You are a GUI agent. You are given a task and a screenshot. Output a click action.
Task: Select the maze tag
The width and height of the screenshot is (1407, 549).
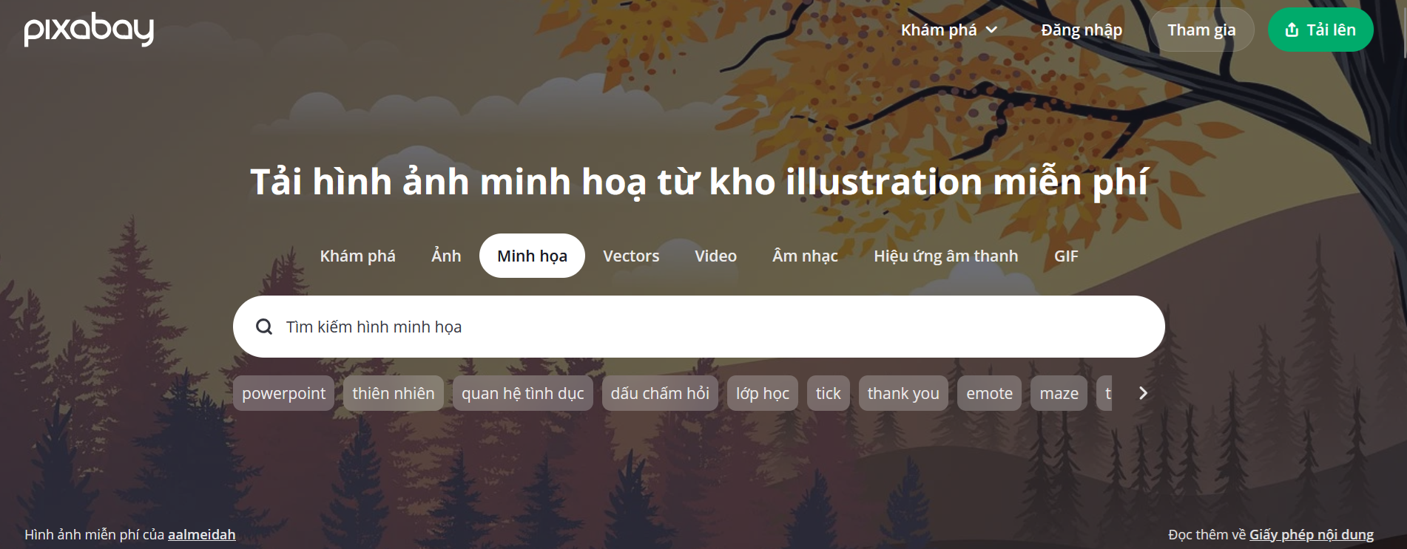pos(1059,393)
